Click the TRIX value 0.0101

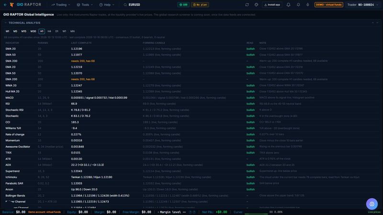(76, 152)
